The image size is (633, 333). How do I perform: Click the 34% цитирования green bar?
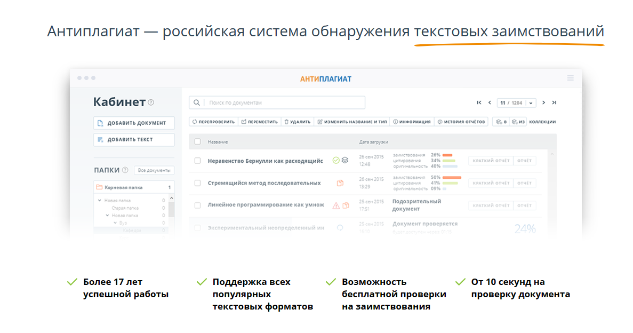[x=449, y=161]
